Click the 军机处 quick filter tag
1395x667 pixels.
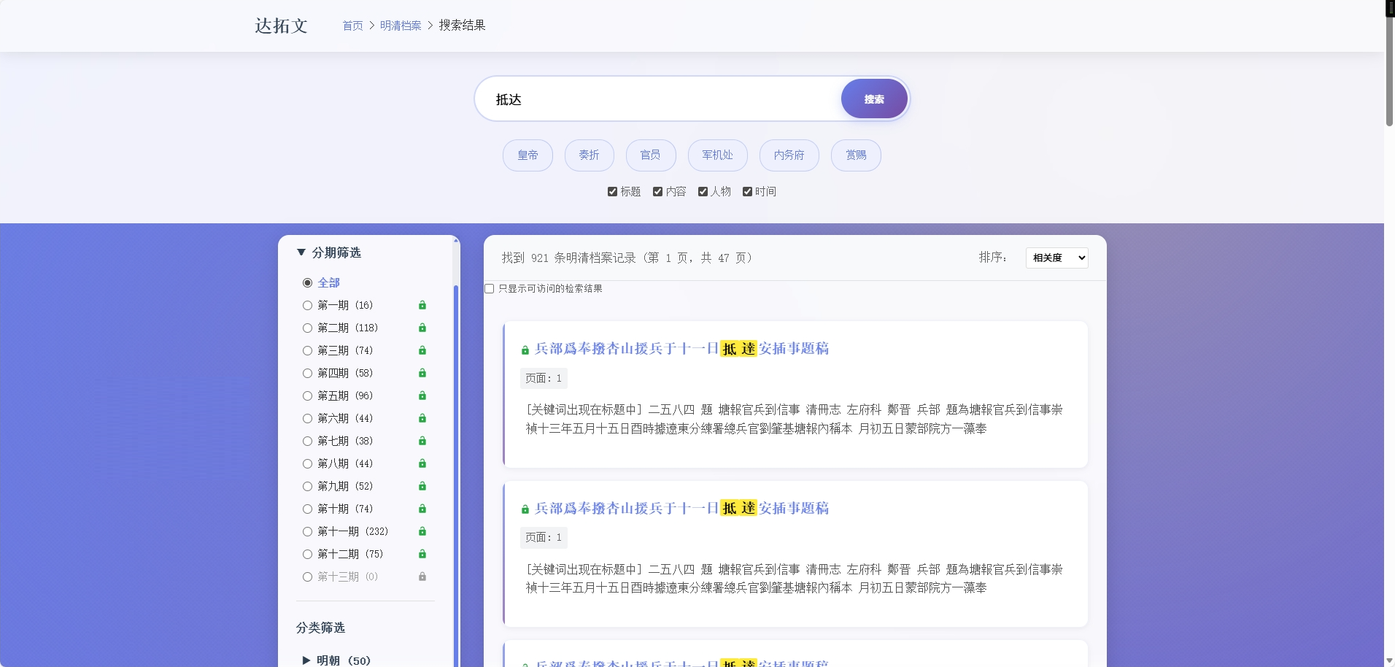(716, 155)
